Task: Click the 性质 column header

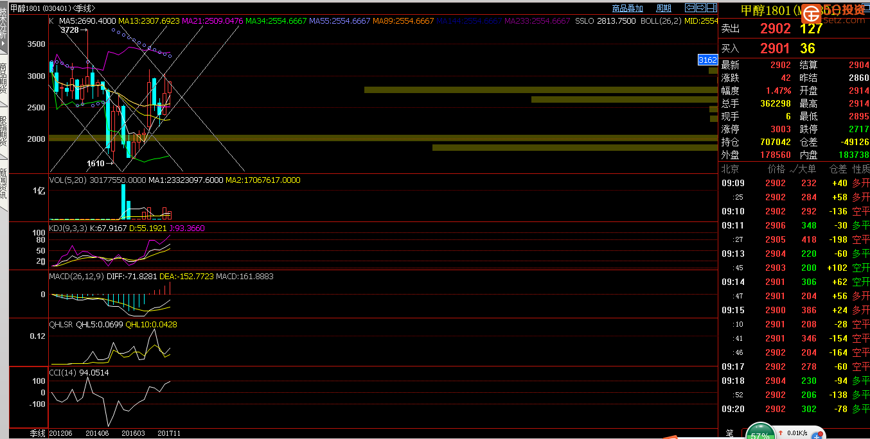Action: [x=861, y=169]
